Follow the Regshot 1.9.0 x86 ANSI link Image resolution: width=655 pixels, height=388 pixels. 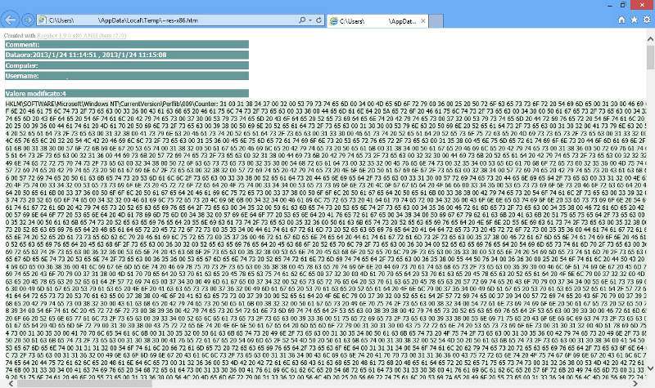pyautogui.click(x=81, y=35)
